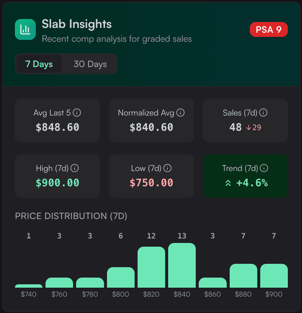Viewport: 302px width, 313px height.
Task: Click info icon next to High (7d)
Action: click(x=75, y=168)
